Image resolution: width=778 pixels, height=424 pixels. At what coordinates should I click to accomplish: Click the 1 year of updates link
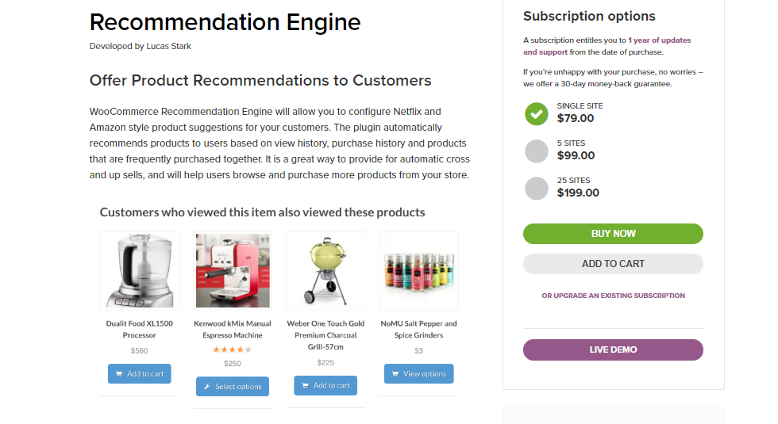(x=659, y=40)
